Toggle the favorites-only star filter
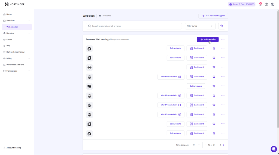This screenshot has width=279, height=155. (222, 26)
